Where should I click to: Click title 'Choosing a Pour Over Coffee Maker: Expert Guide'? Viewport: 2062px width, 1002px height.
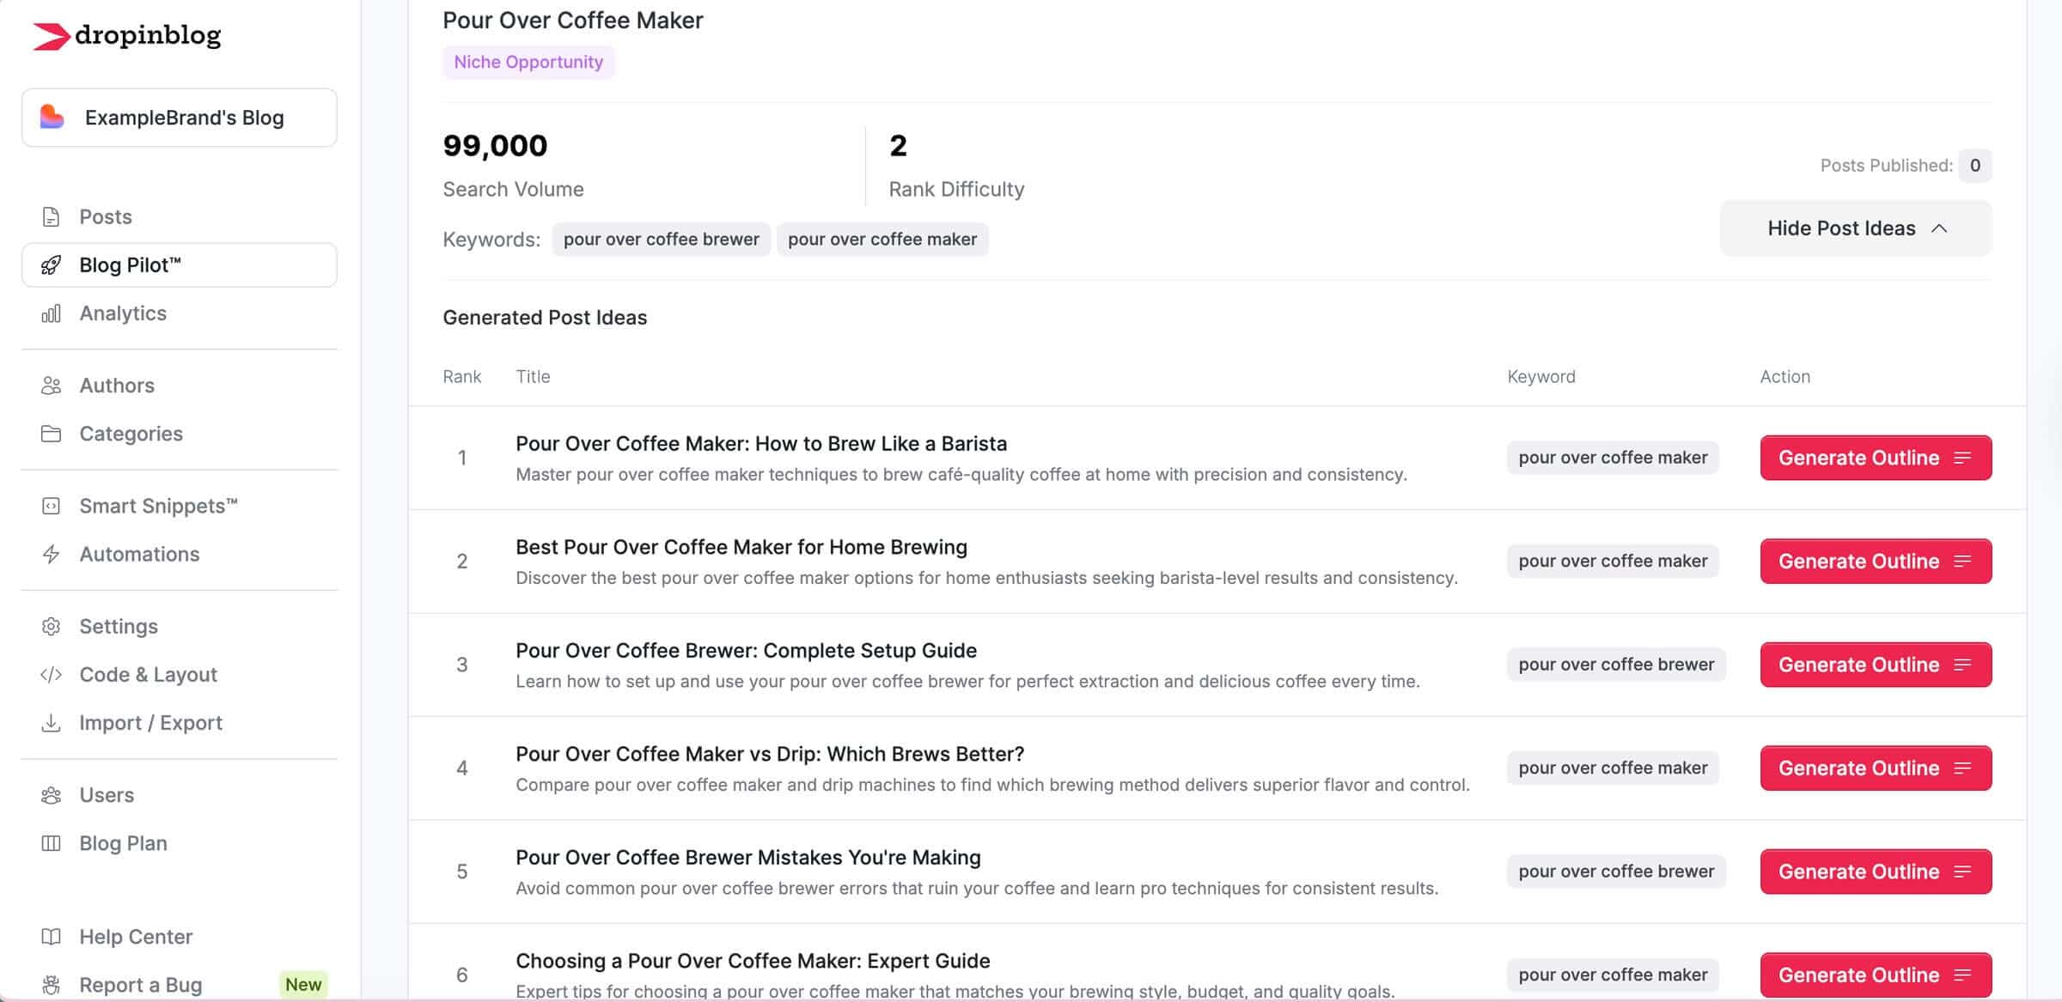[x=753, y=961]
